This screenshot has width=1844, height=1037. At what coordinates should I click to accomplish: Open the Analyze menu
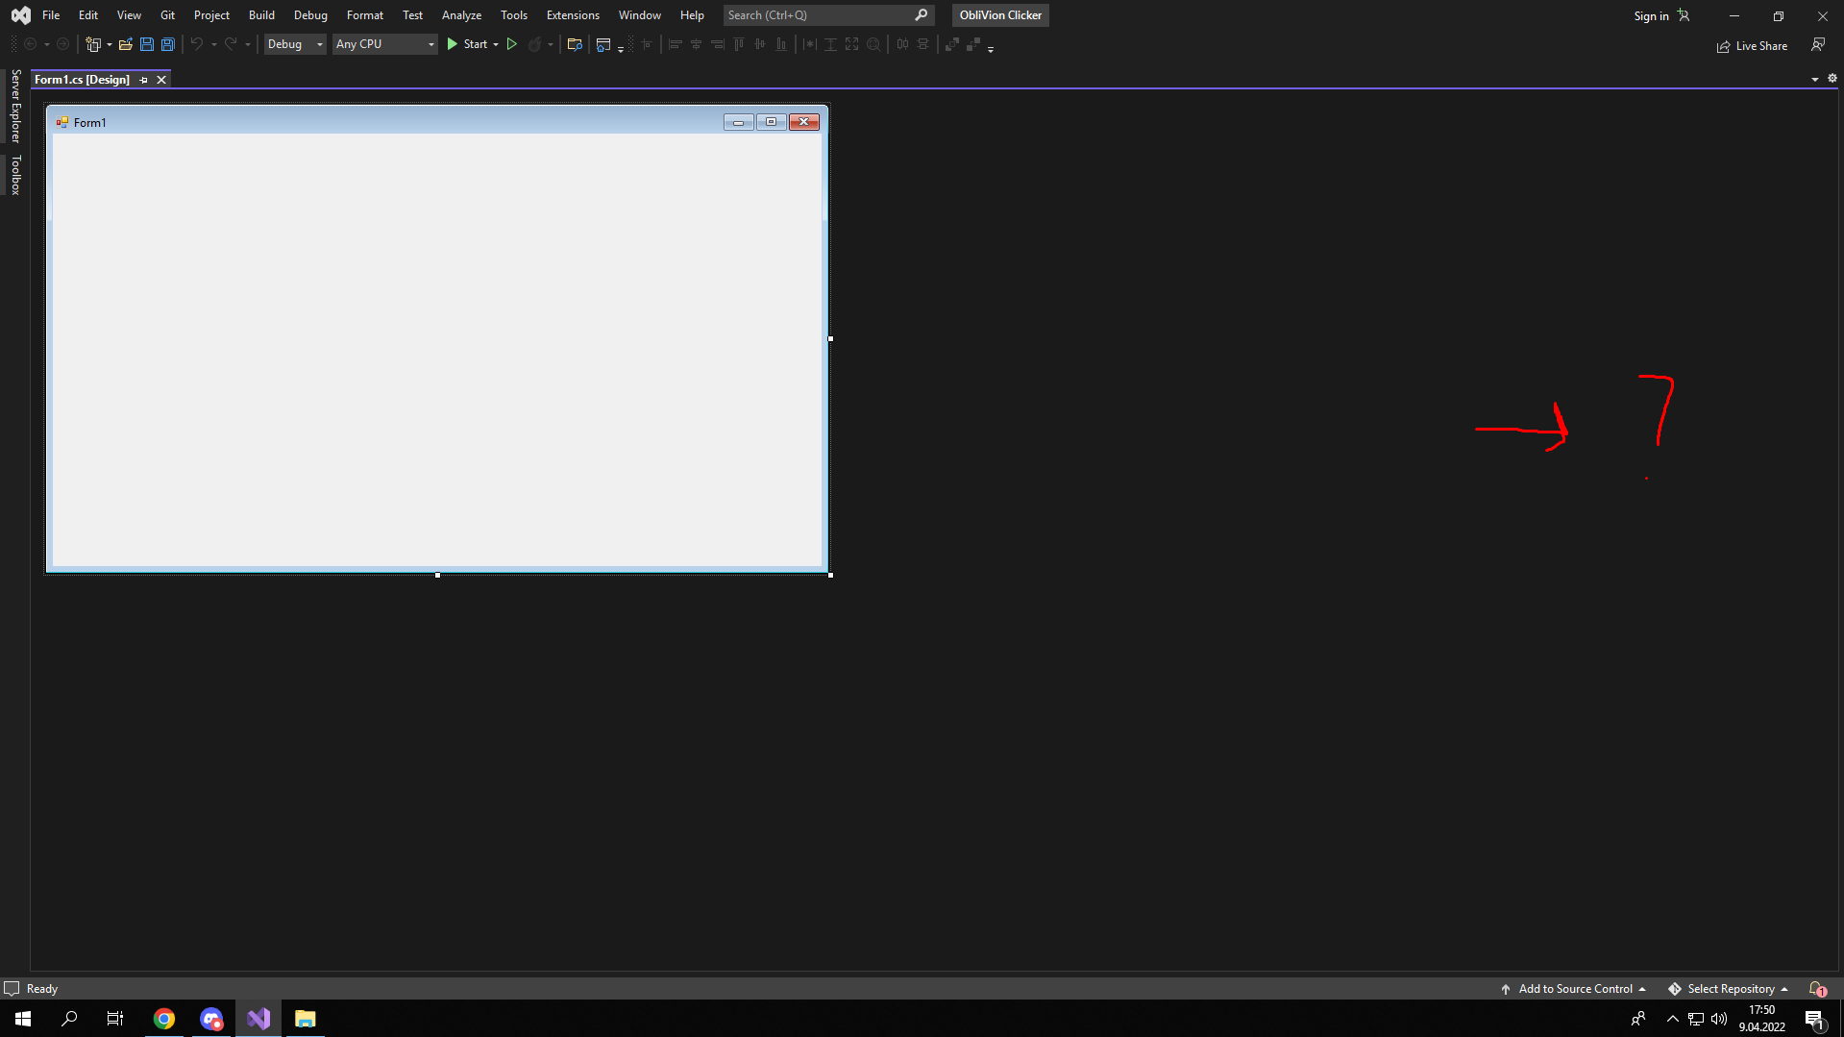click(461, 15)
